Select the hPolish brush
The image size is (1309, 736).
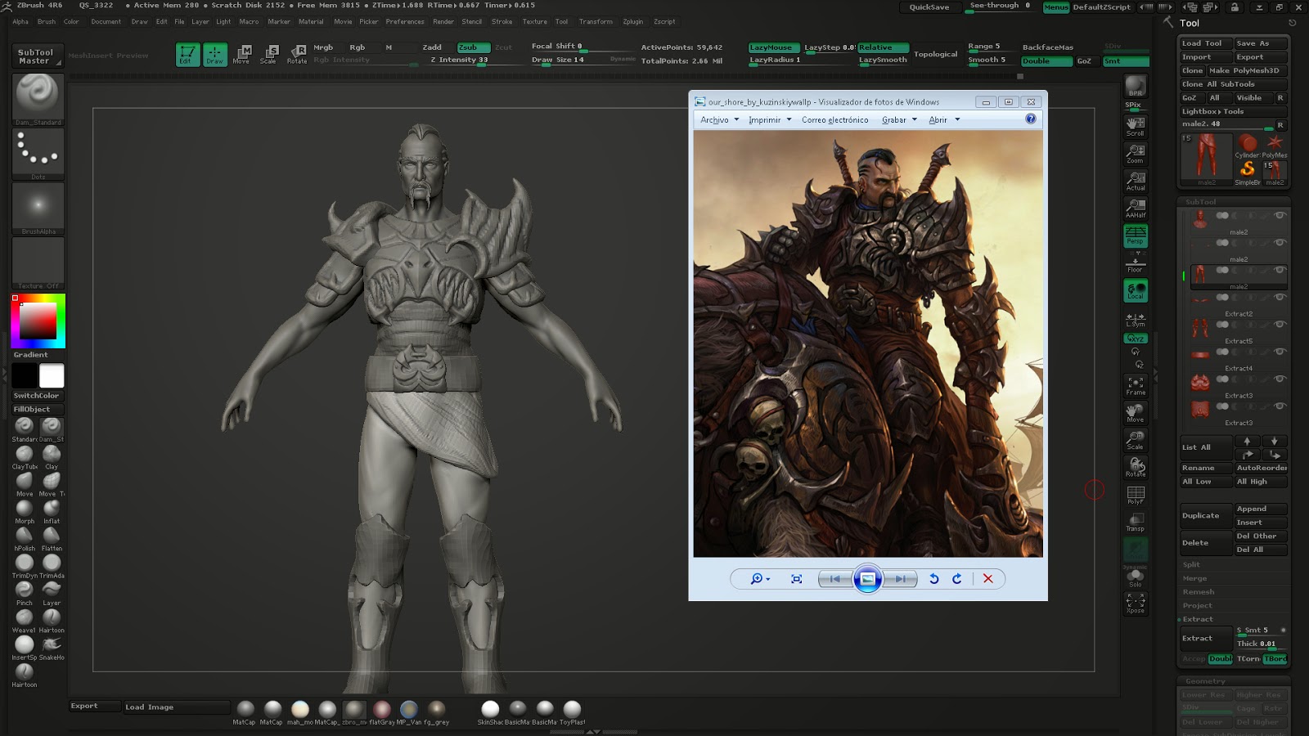point(25,538)
